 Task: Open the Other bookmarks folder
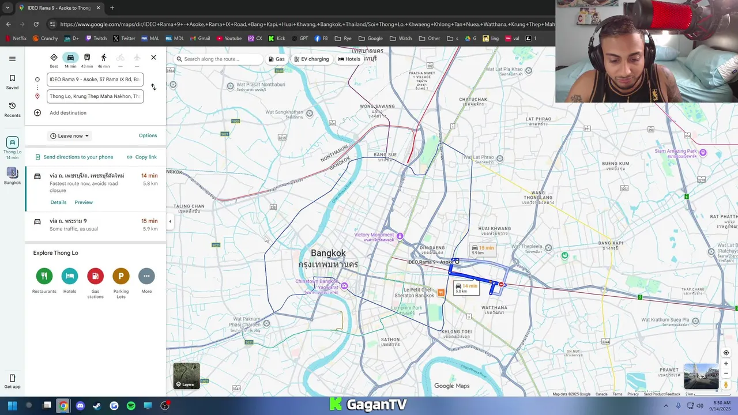pyautogui.click(x=430, y=39)
